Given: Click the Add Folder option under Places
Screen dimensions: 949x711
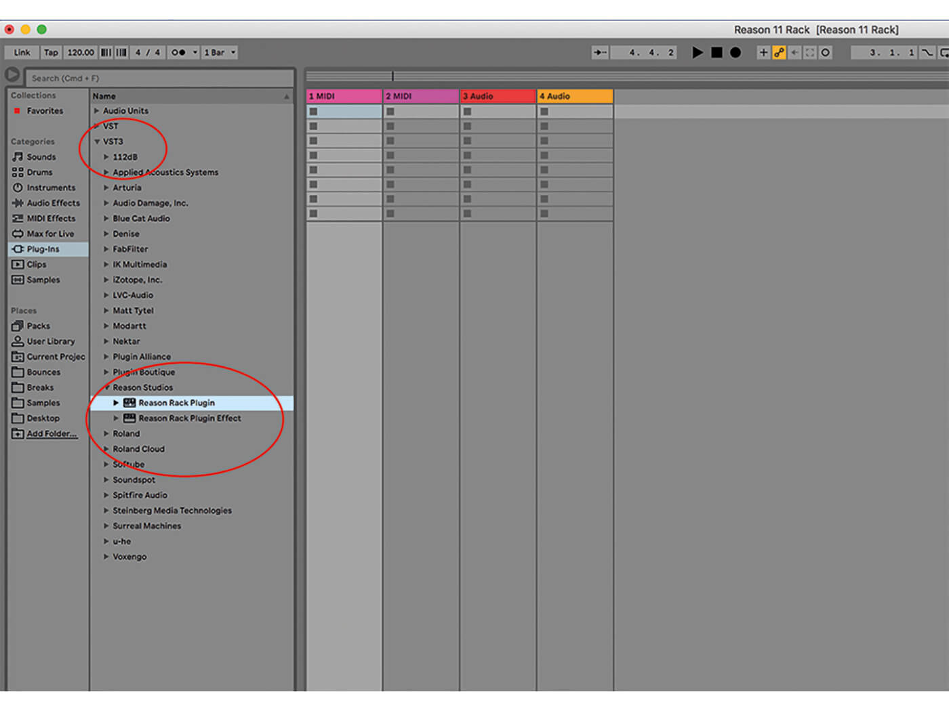Looking at the screenshot, I should (x=50, y=433).
